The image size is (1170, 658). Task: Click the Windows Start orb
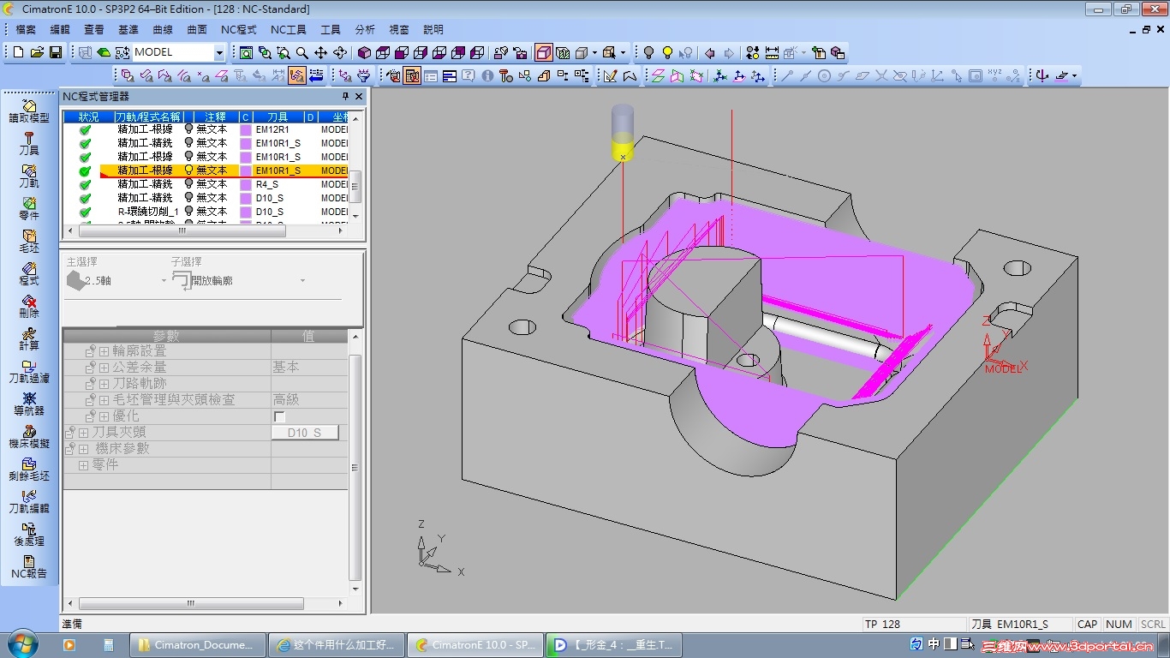21,644
